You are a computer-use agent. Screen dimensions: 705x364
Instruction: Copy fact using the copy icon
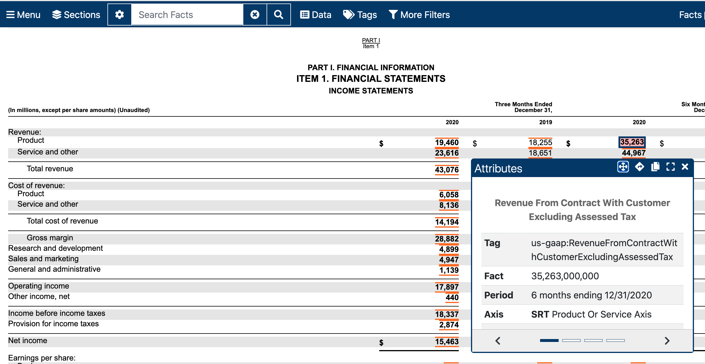point(655,167)
